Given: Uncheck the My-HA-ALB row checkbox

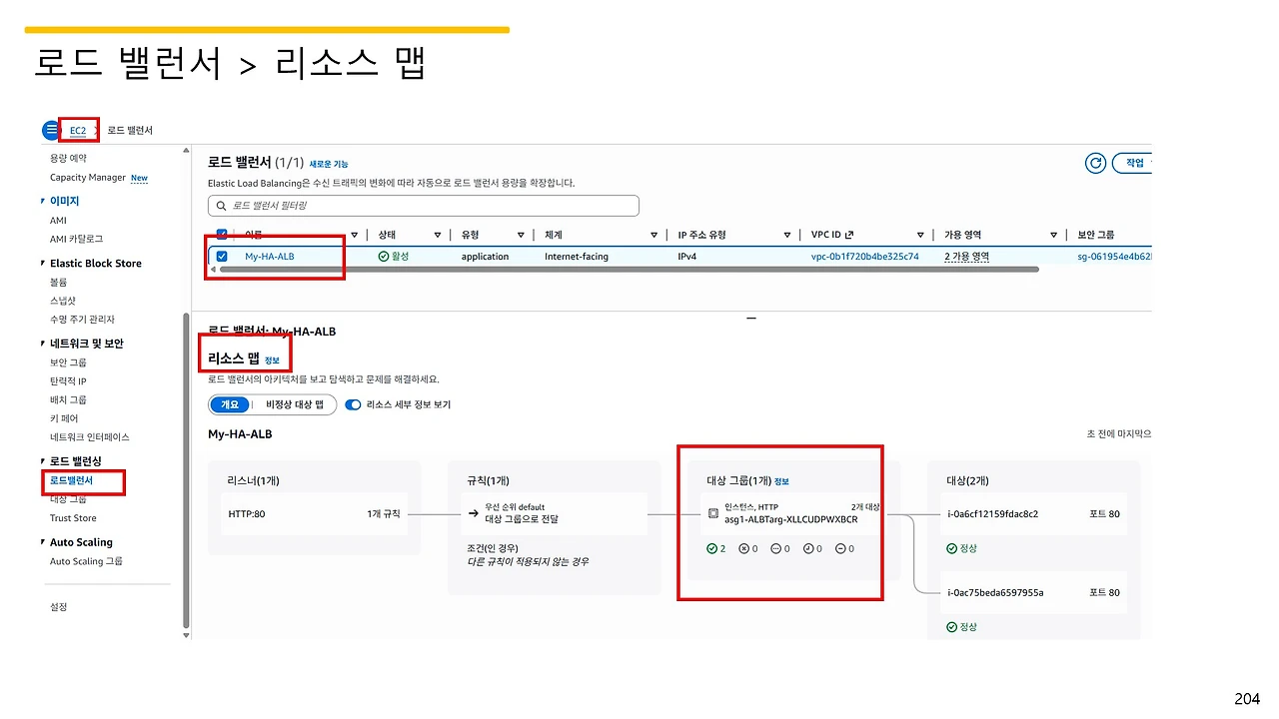Looking at the screenshot, I should (x=221, y=256).
